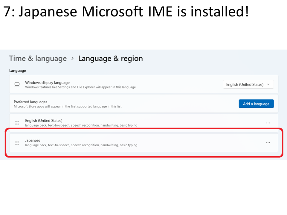Select the English (United States) language row label
This screenshot has width=287, height=215.
(x=44, y=121)
